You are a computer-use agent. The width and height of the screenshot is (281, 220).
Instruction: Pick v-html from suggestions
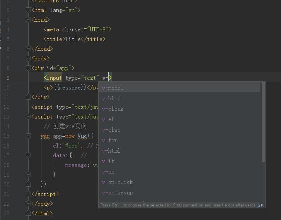point(179,151)
